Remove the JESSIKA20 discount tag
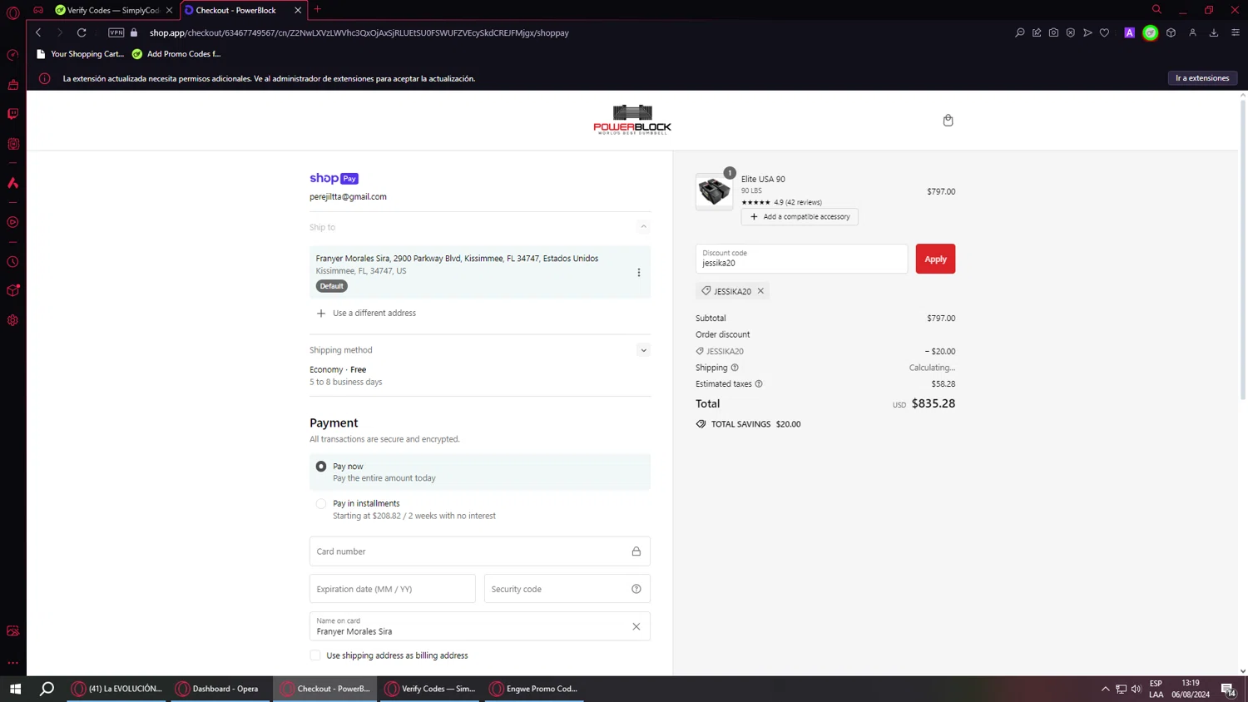 click(760, 291)
